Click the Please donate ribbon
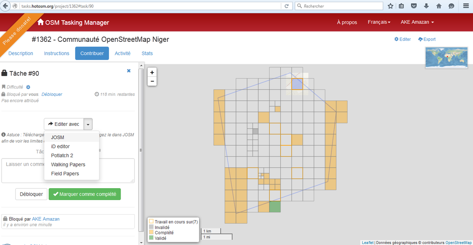 click(x=17, y=31)
